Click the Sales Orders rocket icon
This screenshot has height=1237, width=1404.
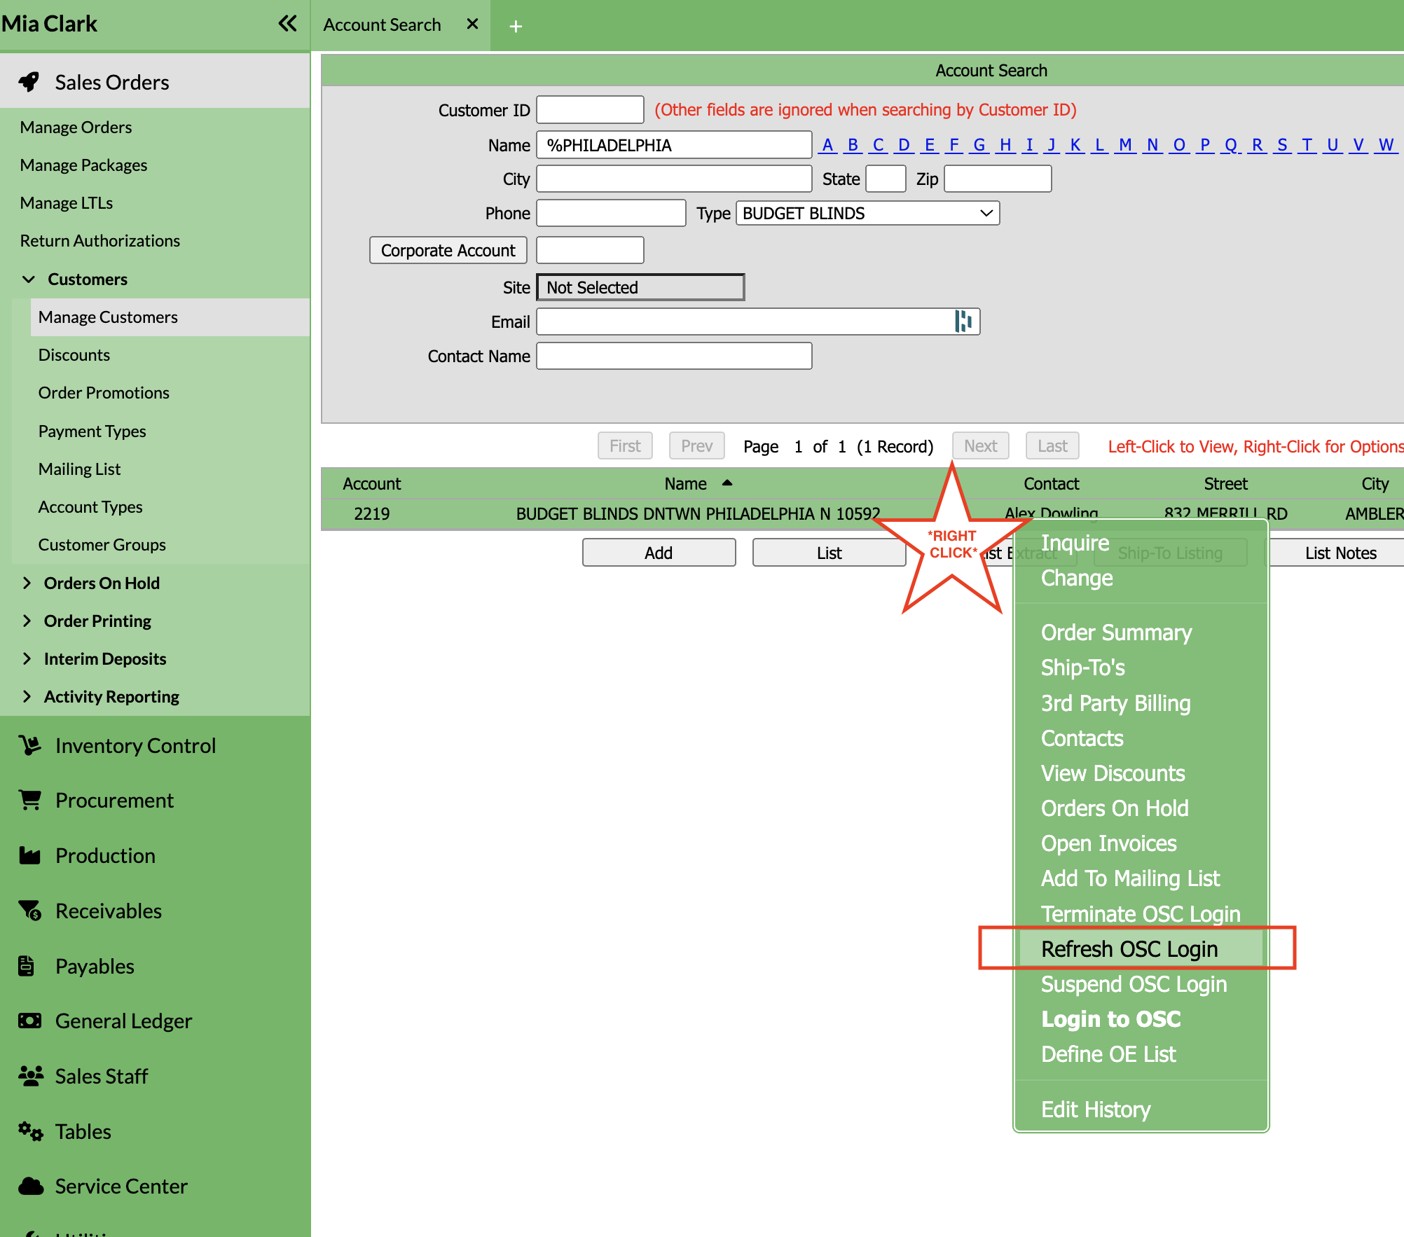click(x=29, y=82)
